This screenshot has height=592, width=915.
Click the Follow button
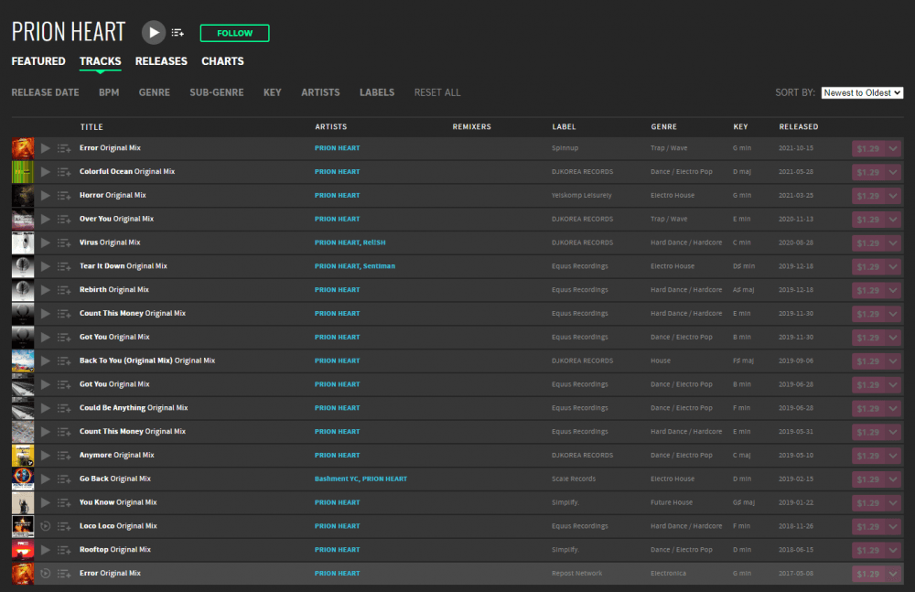tap(234, 33)
